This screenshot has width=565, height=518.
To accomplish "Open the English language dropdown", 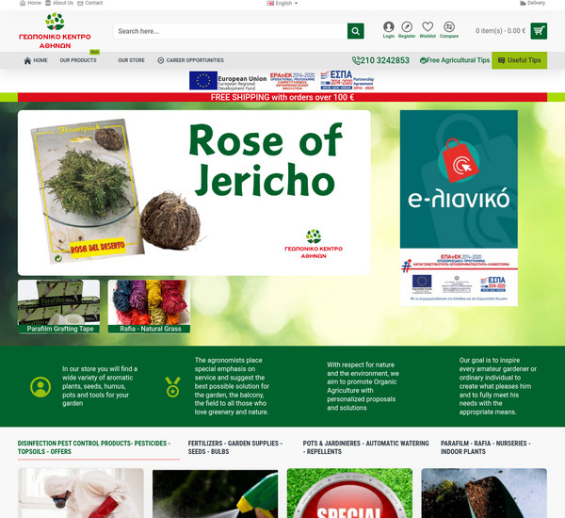I will click(x=282, y=3).
